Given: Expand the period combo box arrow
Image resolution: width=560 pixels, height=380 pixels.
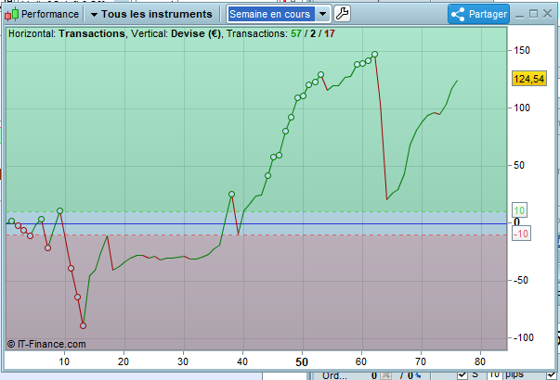Looking at the screenshot, I should pyautogui.click(x=322, y=14).
